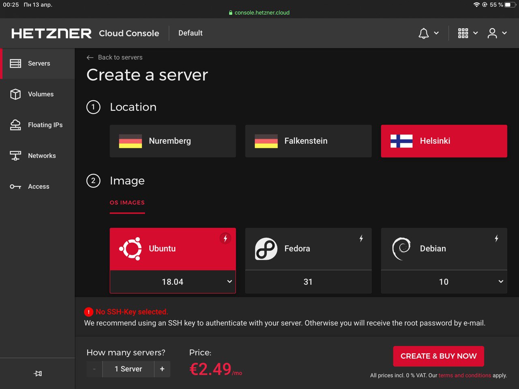Click the back arrow icon

tap(90, 58)
